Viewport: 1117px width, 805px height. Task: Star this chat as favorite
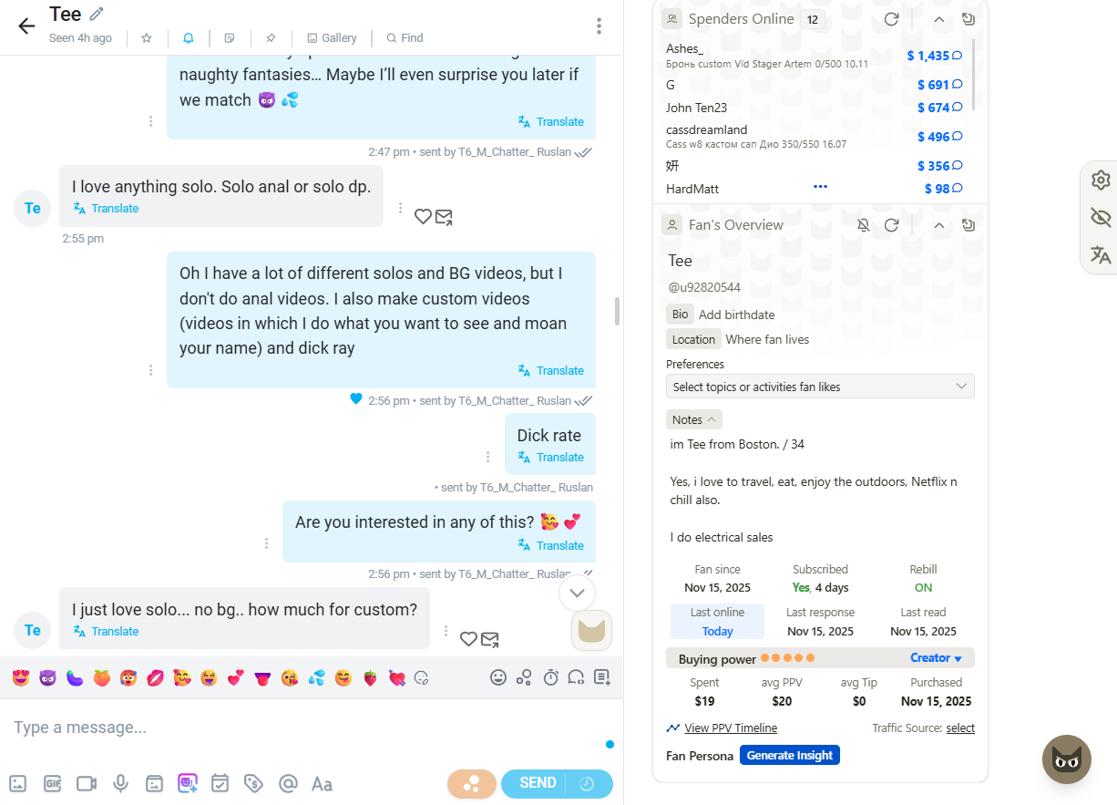click(x=147, y=38)
